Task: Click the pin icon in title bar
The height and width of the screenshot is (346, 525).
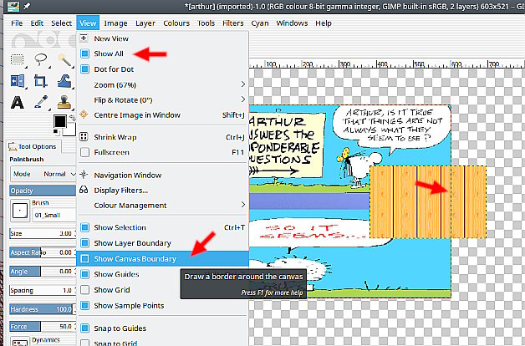Action: click(x=26, y=6)
